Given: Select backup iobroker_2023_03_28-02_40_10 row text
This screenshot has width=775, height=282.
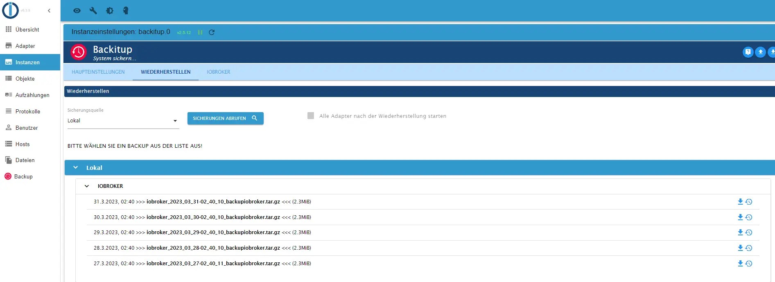Looking at the screenshot, I should pos(202,248).
